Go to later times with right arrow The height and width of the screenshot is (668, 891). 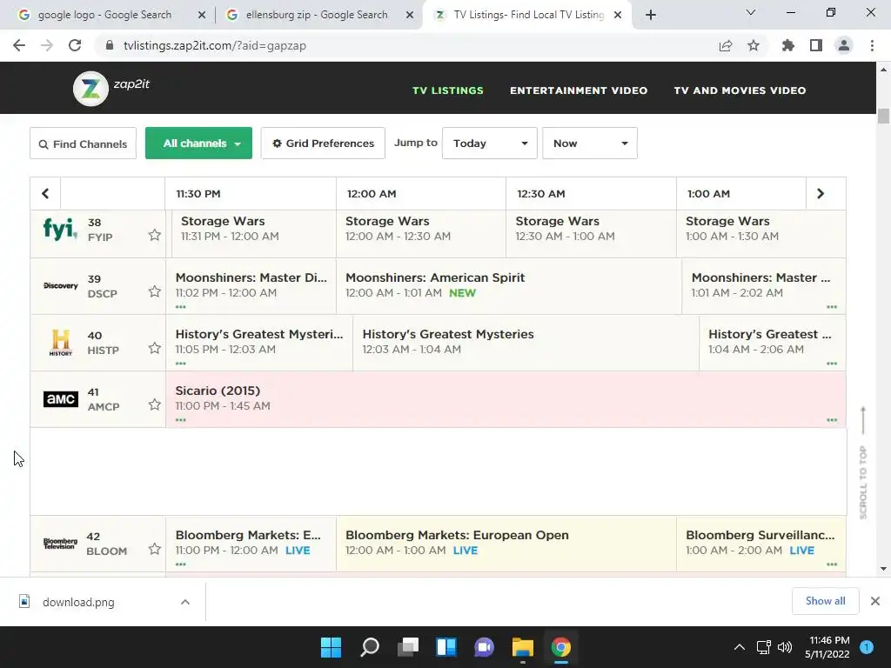click(x=821, y=194)
